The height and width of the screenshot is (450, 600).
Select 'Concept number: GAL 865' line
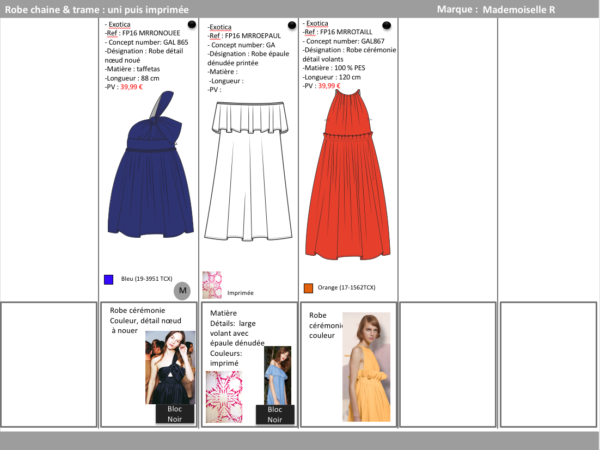[146, 42]
